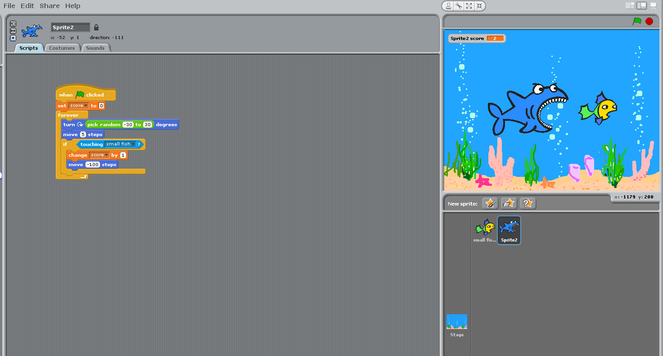Enable 'can rotate' rotation style
The width and height of the screenshot is (663, 356).
click(x=13, y=24)
